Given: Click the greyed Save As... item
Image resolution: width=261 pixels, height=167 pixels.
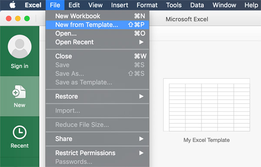Looking at the screenshot, I should tap(97, 74).
